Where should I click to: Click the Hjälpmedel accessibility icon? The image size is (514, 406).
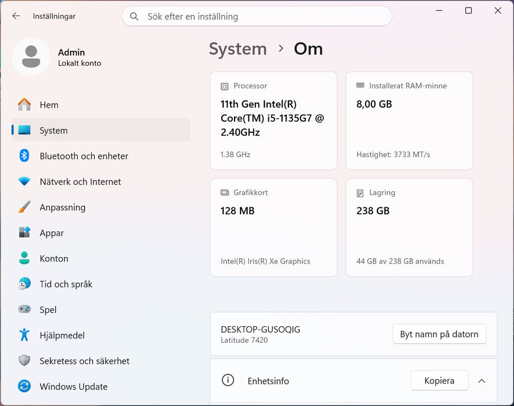pyautogui.click(x=24, y=335)
